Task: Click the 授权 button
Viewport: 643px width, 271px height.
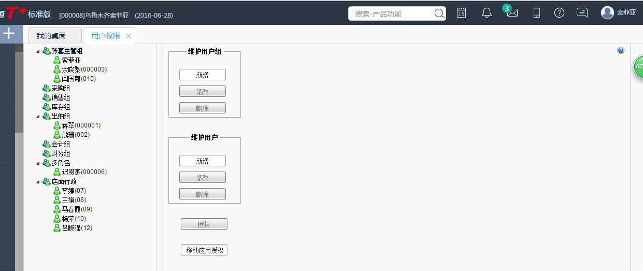Action: tap(204, 224)
